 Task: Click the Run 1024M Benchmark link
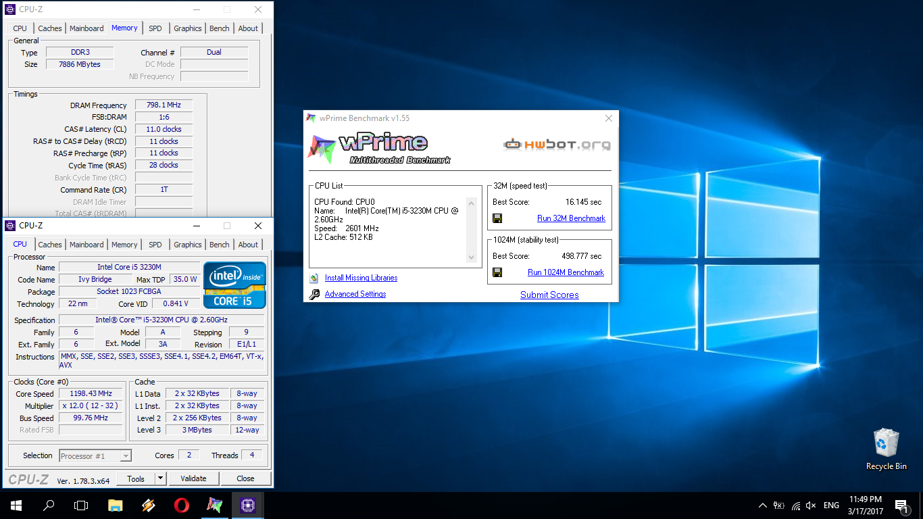point(566,272)
